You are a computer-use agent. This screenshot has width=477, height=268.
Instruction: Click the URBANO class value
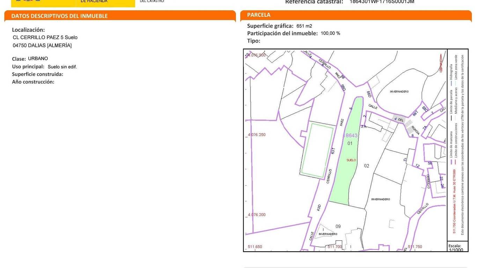click(x=38, y=59)
